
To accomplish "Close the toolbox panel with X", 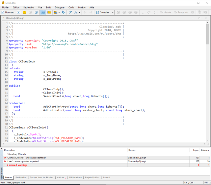I will (1, 149).
